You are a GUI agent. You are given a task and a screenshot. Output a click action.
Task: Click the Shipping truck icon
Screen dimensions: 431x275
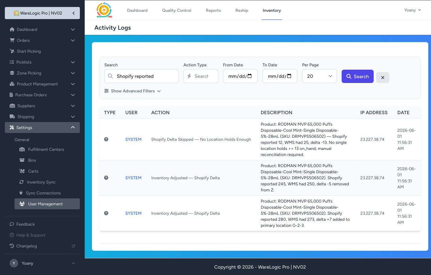coord(12,117)
